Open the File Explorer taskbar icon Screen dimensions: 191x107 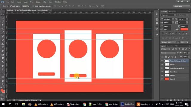(x=24, y=104)
